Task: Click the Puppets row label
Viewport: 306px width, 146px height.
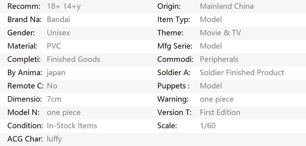Action: pyautogui.click(x=174, y=86)
